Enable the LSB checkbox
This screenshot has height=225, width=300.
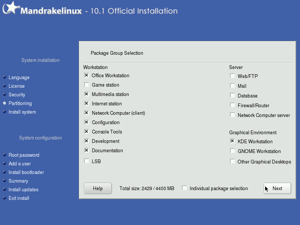87,161
